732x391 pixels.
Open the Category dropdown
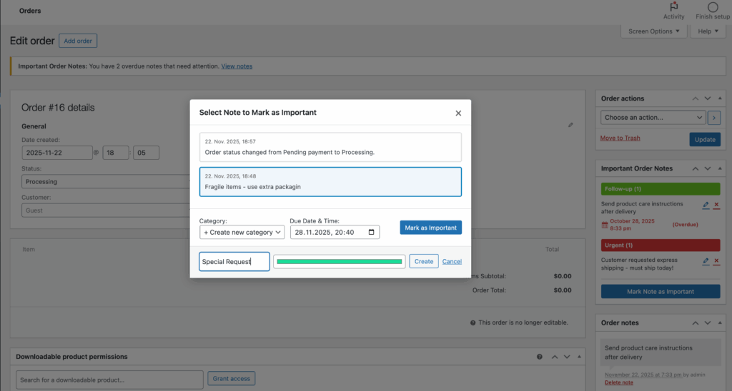point(242,232)
